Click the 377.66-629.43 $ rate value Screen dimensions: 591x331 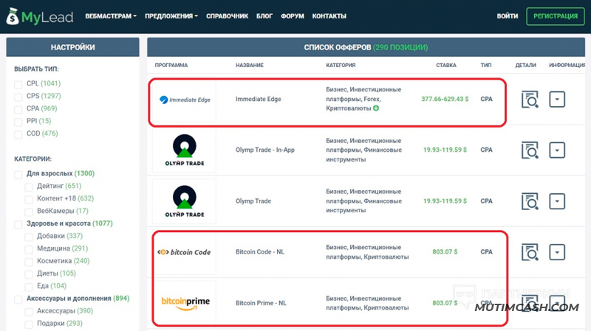(445, 99)
